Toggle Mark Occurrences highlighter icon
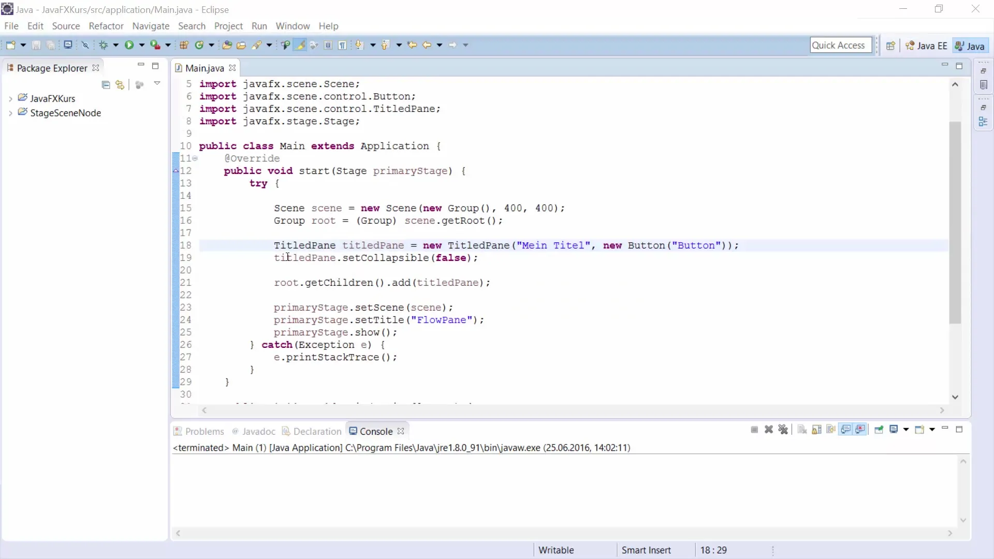Viewport: 994px width, 559px height. click(x=300, y=45)
